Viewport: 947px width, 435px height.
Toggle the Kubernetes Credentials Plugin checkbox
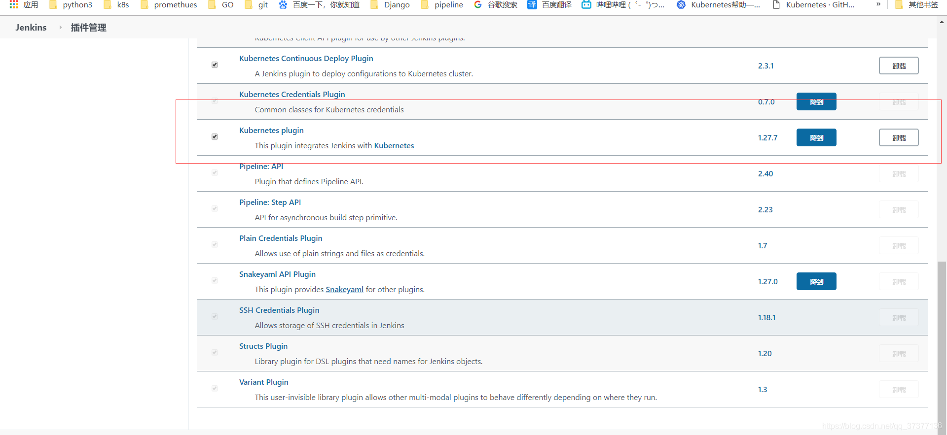[x=215, y=101]
